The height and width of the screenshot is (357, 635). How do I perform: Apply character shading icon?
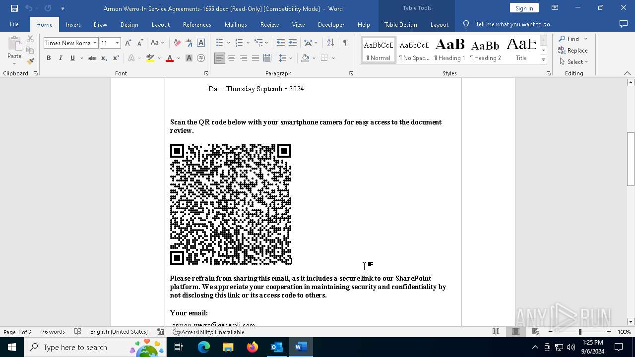[x=189, y=58]
